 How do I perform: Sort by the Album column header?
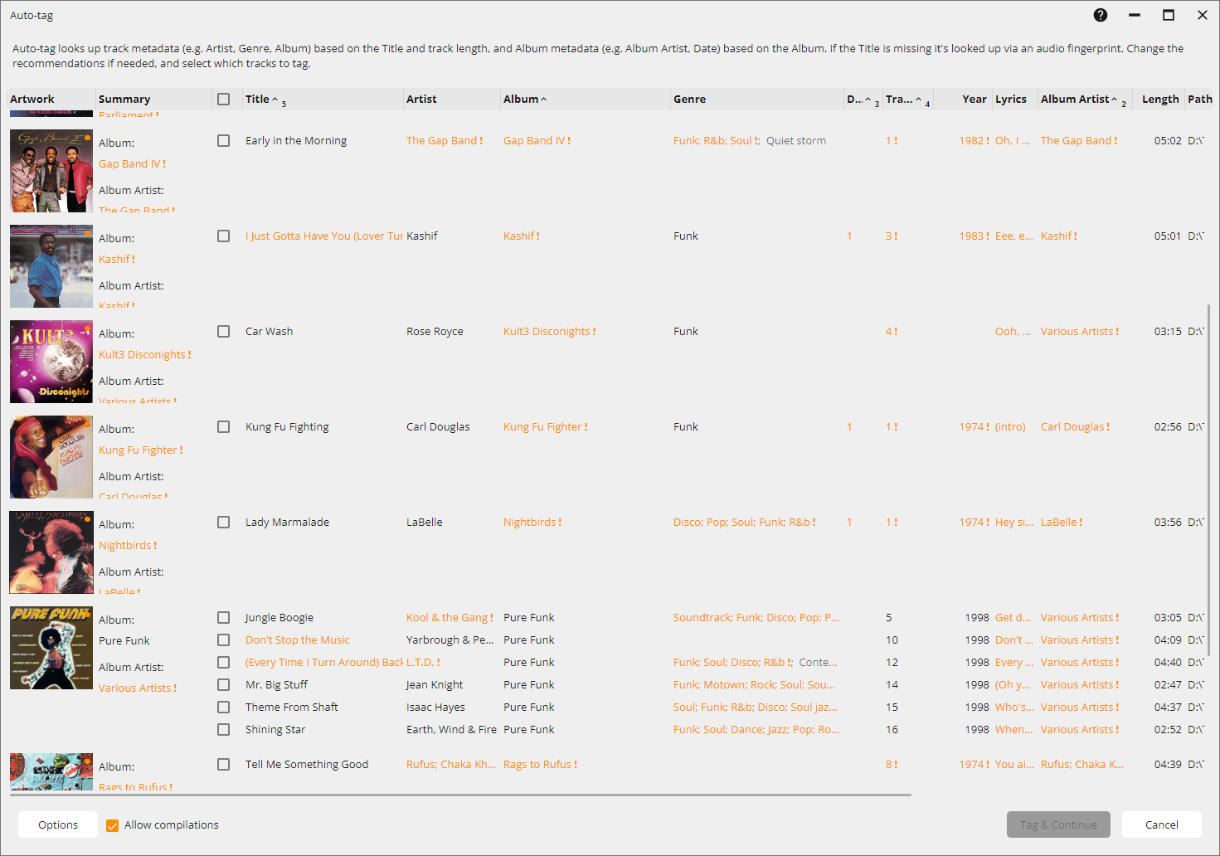(x=520, y=100)
